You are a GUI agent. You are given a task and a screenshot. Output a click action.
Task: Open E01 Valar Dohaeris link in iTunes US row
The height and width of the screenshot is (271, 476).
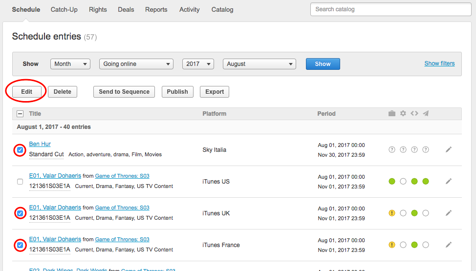(55, 176)
